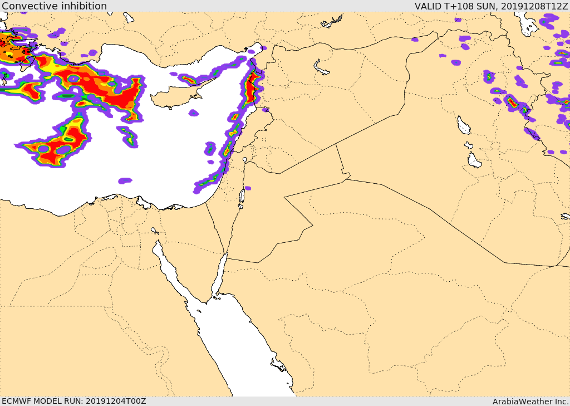Screen dimensions: 570x406
Task: Click the 'VALID T+108 SUN, 20191208T12Z' label
Action: coord(491,6)
